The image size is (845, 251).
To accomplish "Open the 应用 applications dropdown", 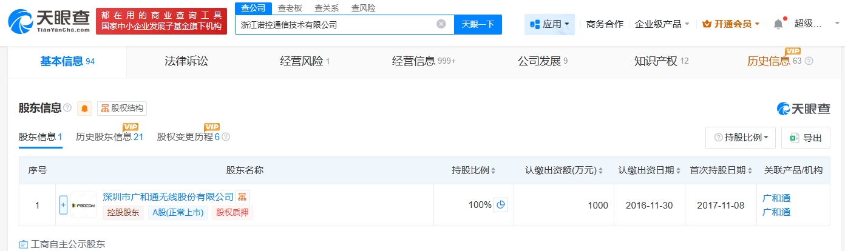I will point(549,24).
